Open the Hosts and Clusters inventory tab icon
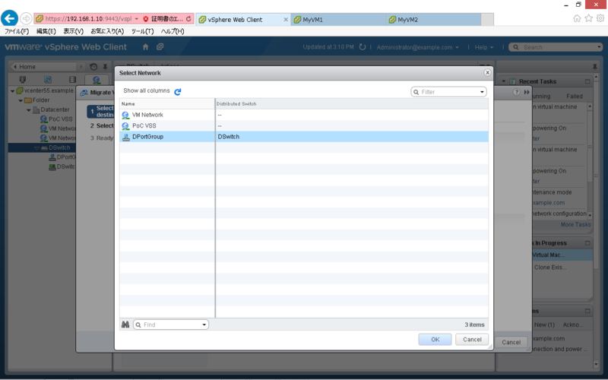Screen dimensions: 608x380 [23, 80]
